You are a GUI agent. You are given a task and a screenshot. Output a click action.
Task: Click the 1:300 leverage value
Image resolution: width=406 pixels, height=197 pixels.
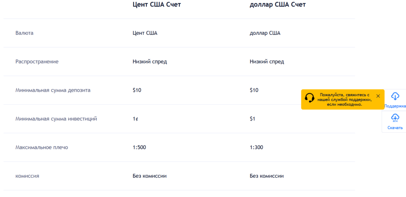pos(256,147)
